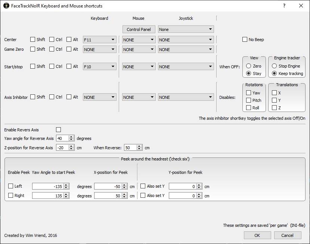
Task: Open the Game Zero keyboard key dropdown
Action: 99,49
